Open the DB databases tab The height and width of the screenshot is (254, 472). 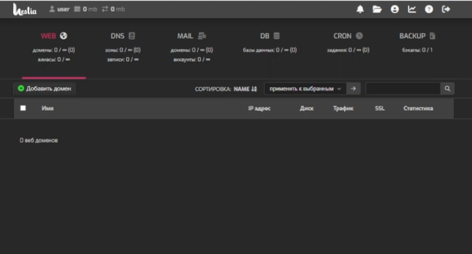(x=269, y=36)
